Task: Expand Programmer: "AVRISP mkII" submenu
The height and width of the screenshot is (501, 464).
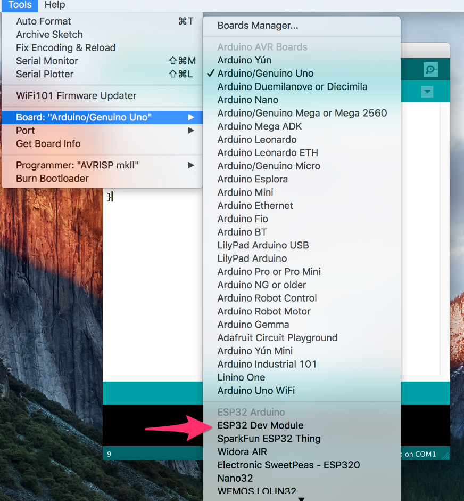Action: (x=102, y=165)
